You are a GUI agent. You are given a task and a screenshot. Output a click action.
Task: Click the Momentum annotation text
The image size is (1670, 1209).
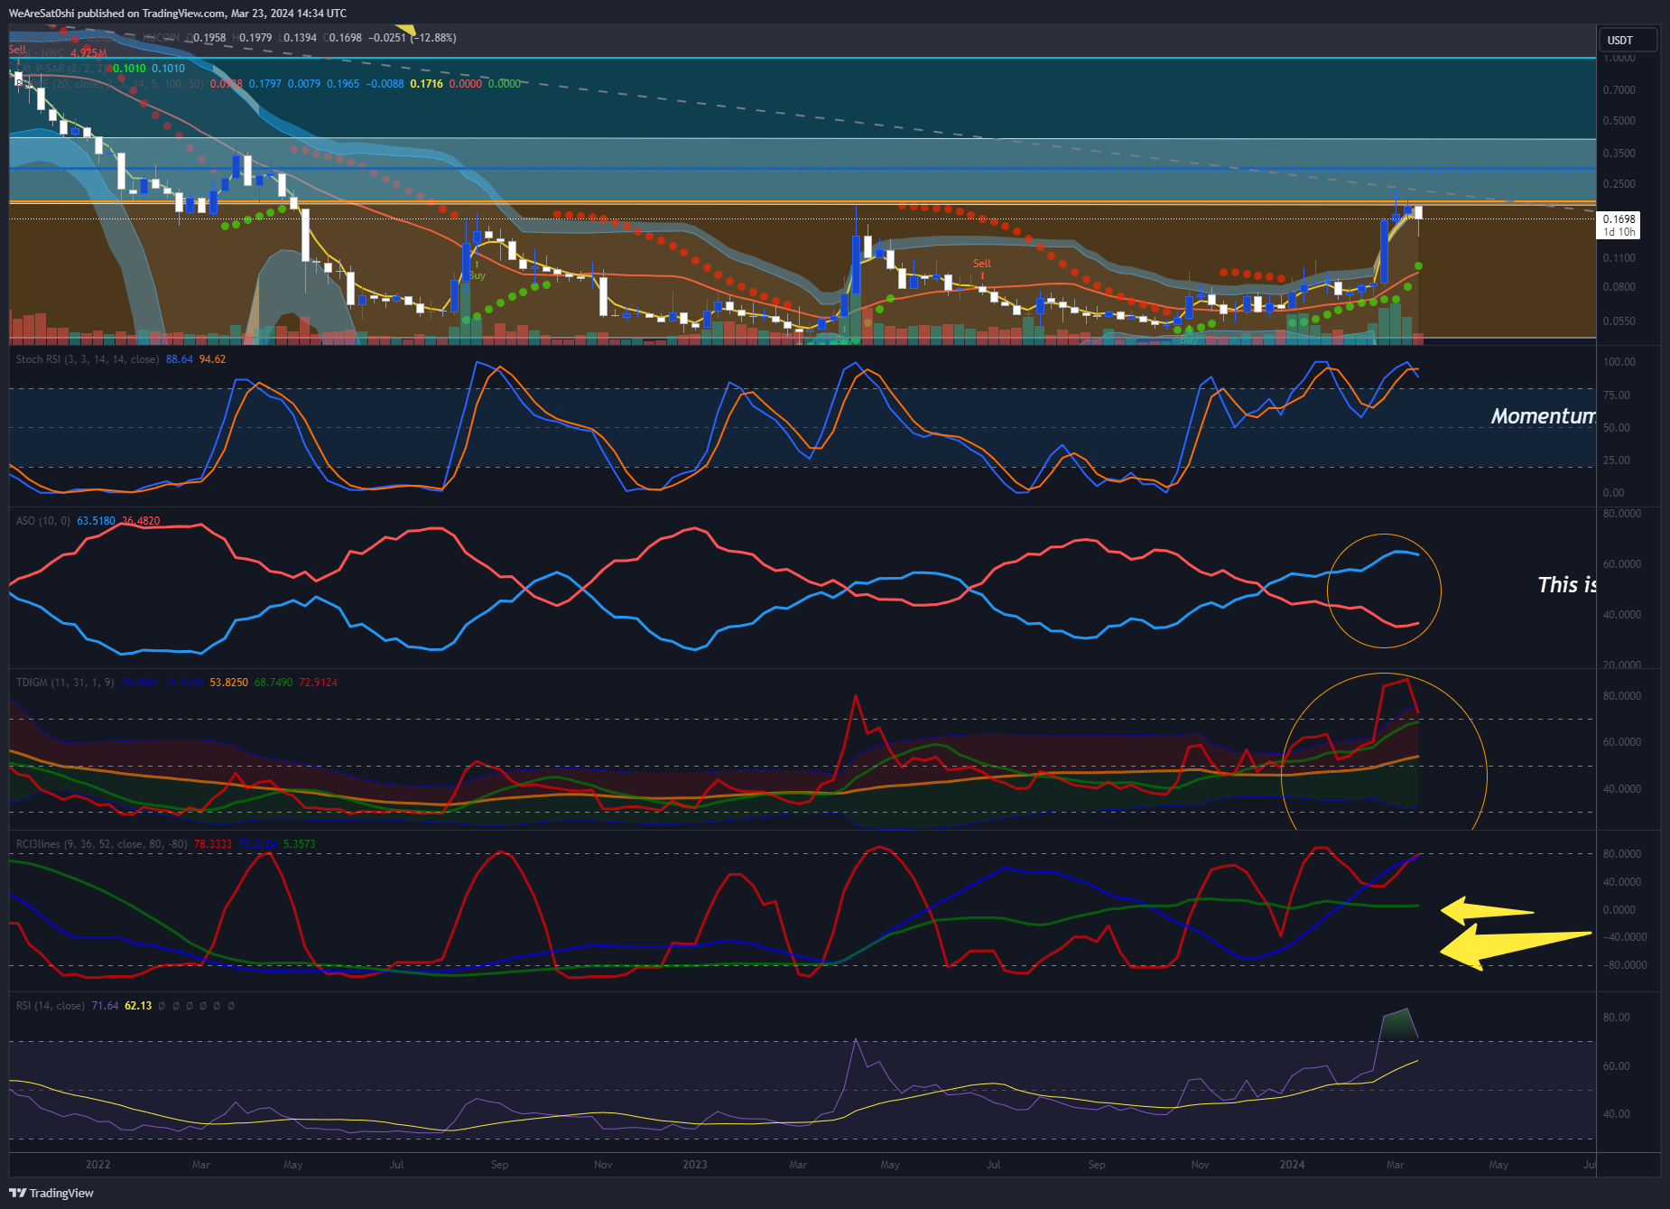pos(1543,416)
